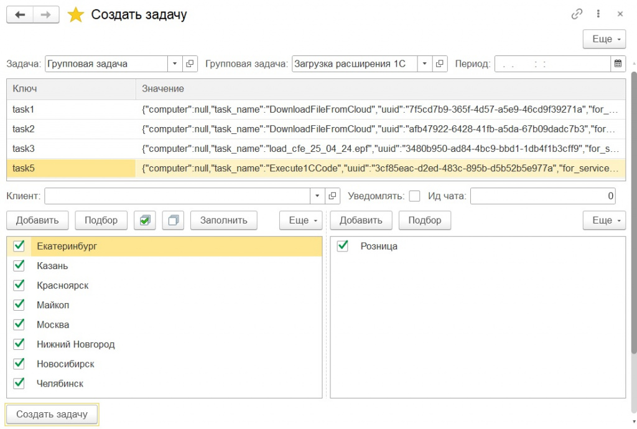The image size is (637, 429).
Task: Open the Клиент dropdown list
Action: [318, 196]
